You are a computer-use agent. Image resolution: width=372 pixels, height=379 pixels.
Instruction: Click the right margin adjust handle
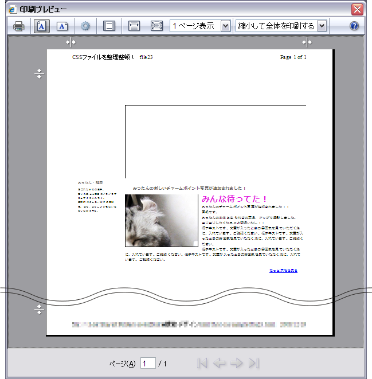[x=307, y=42]
